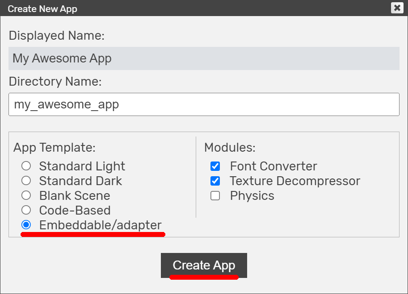Pick the Blank Scene radio button

pyautogui.click(x=26, y=195)
